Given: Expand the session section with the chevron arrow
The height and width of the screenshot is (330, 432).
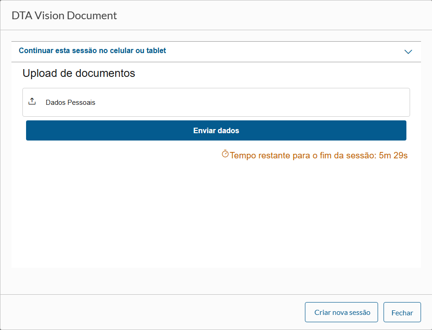Looking at the screenshot, I should click(408, 52).
